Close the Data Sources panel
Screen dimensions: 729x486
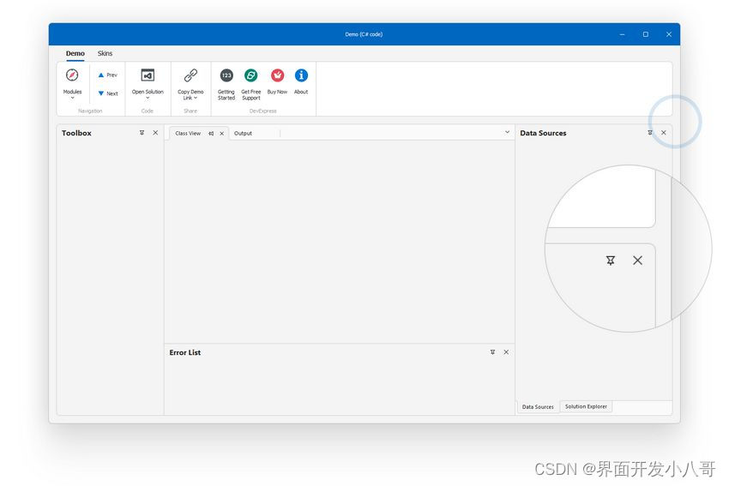[x=664, y=133]
